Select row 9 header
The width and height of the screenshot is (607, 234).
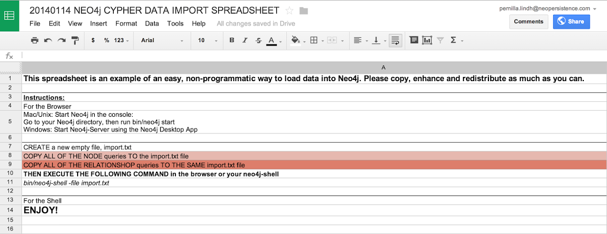(11, 165)
